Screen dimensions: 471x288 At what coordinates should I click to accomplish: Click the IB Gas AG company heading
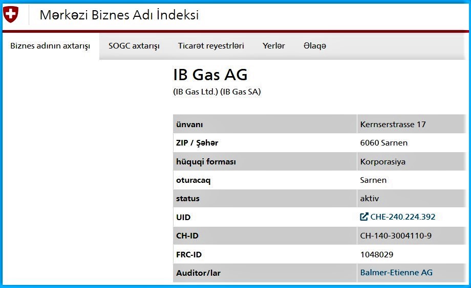coord(210,75)
